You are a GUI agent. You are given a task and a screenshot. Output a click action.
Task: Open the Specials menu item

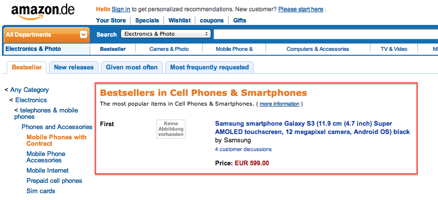147,21
